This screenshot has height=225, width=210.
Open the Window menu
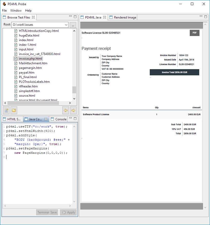(x=16, y=11)
